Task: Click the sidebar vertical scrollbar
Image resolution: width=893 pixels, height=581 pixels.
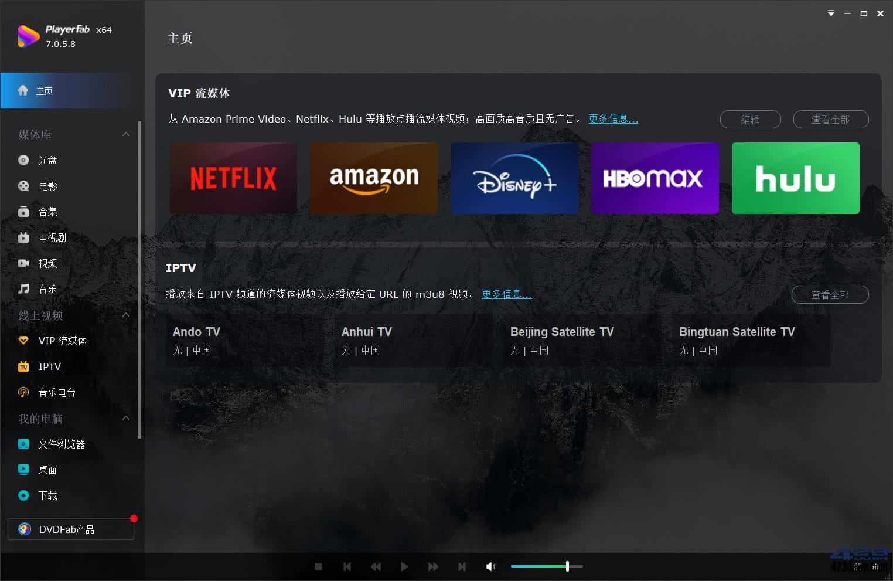Action: point(139,280)
